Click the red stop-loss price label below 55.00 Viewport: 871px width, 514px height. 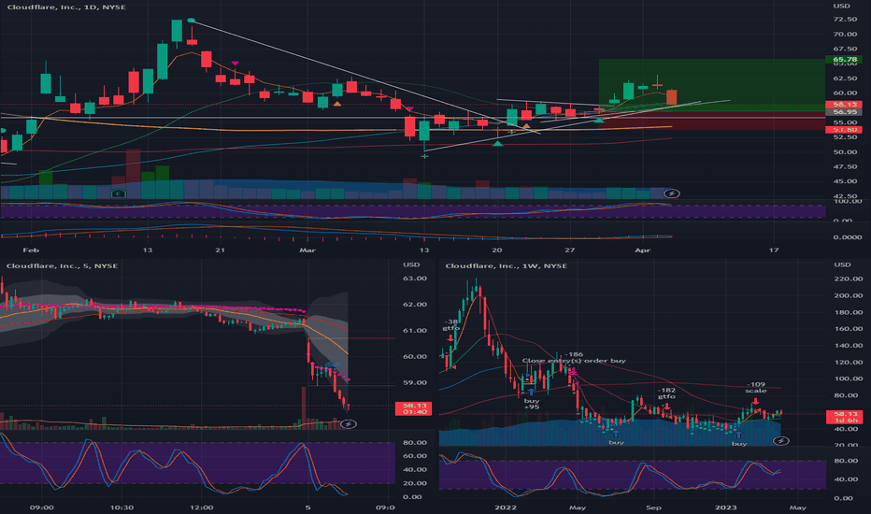(x=844, y=130)
